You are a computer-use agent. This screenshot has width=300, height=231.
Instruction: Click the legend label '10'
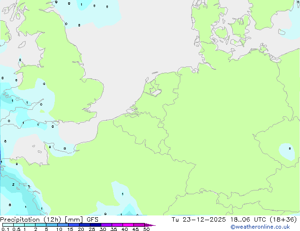[59, 229]
